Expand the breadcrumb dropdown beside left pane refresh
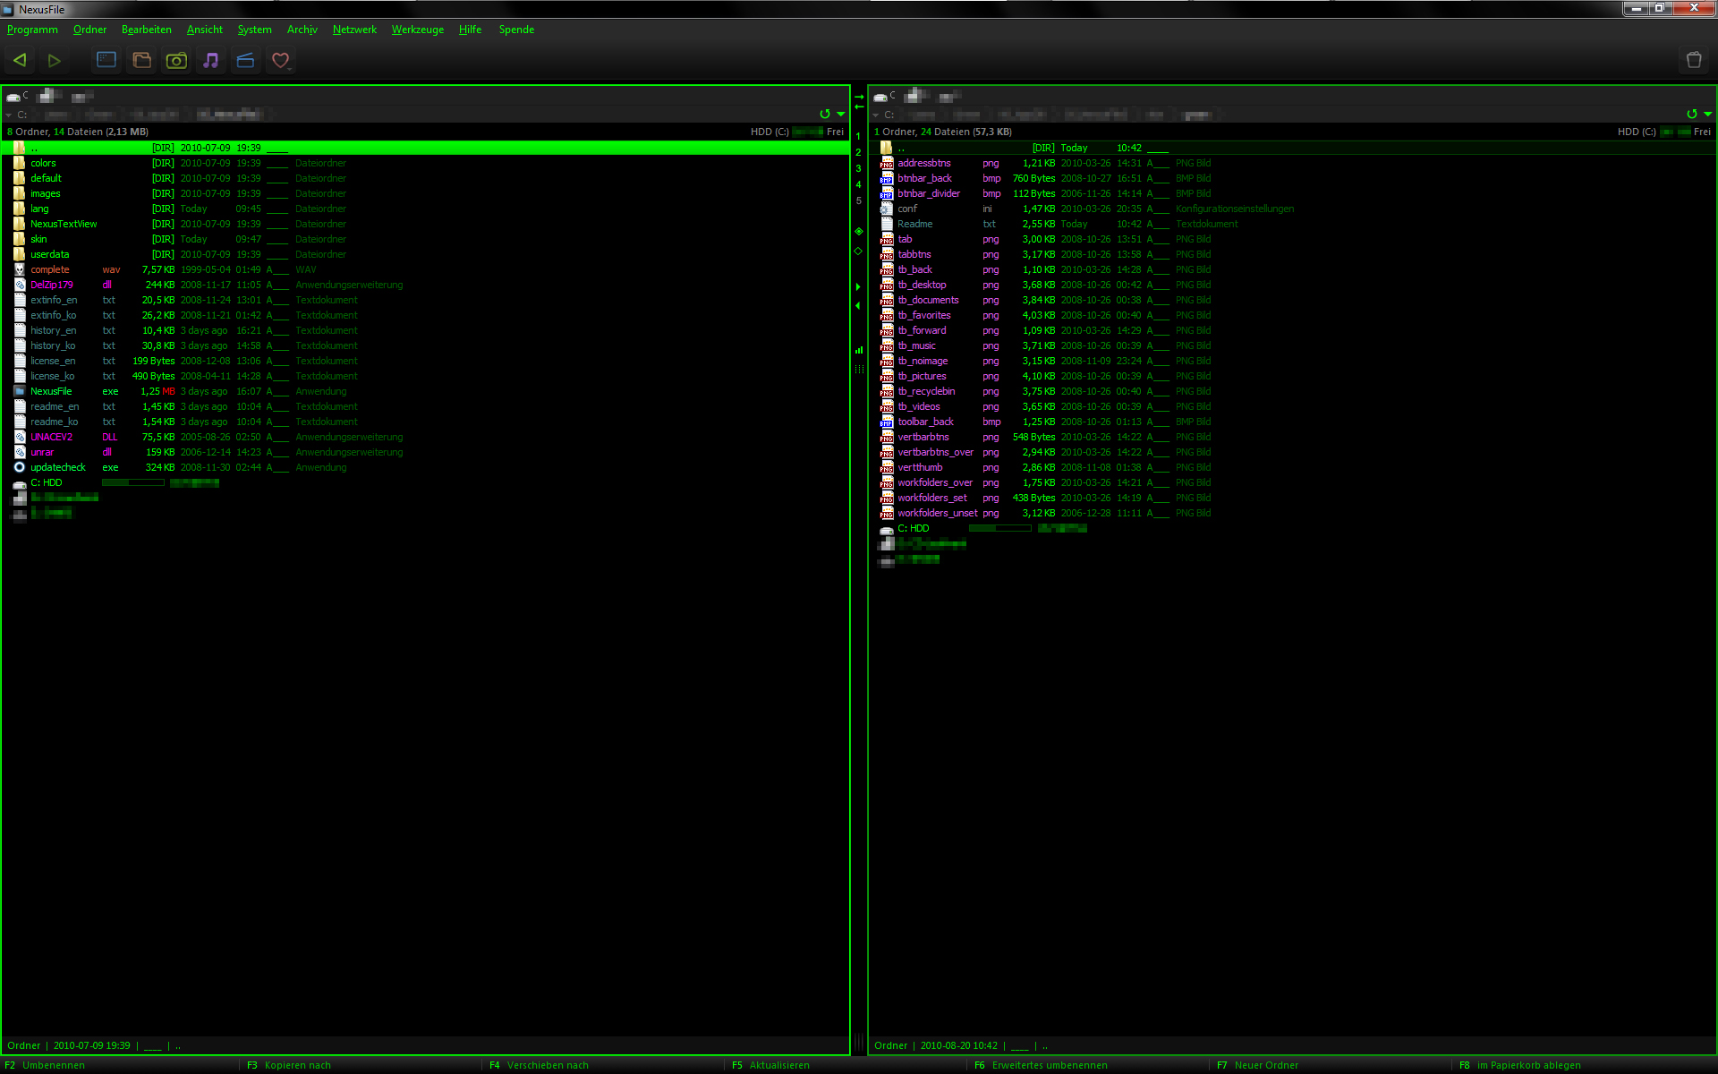 (840, 115)
